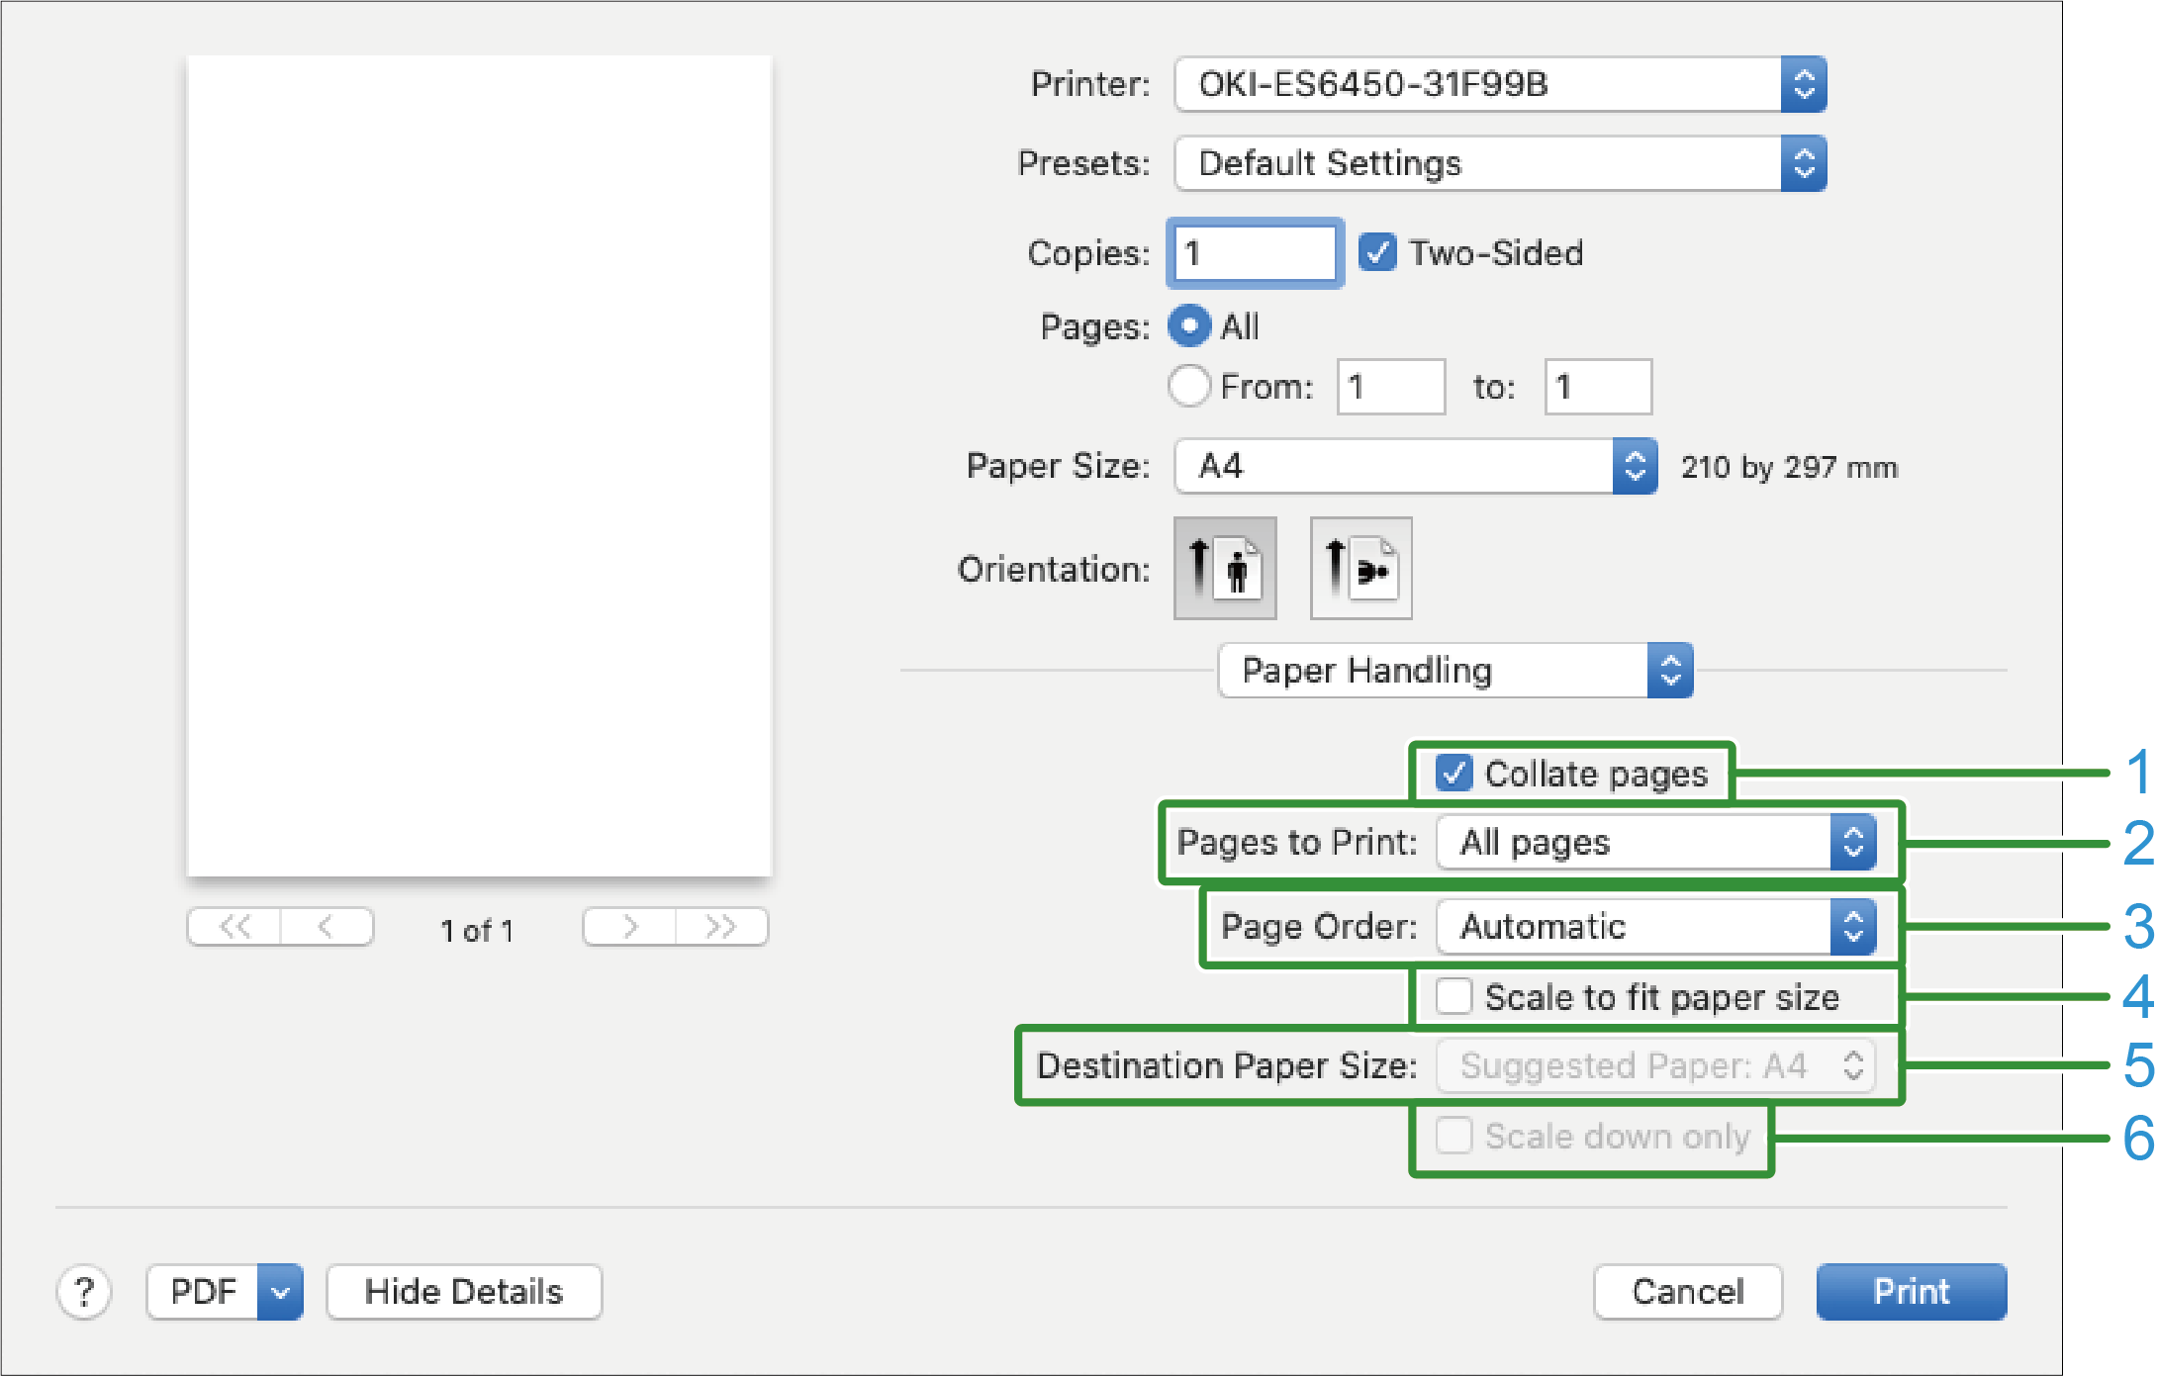Screen dimensions: 2157x1376
Task: Open the Page Order Automatic menu
Action: 1655,927
